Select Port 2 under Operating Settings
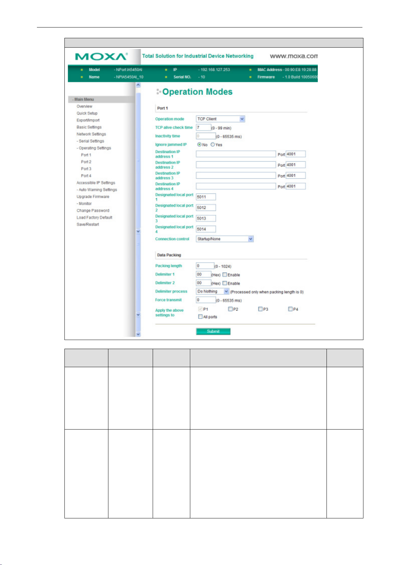 point(86,162)
